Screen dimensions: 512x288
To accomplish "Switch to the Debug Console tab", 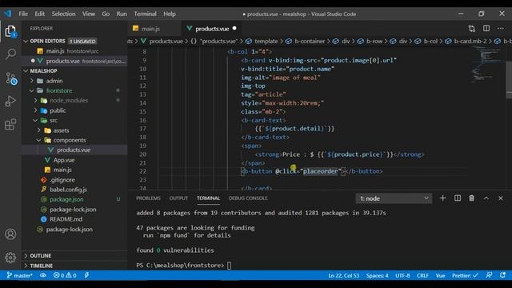I will click(x=248, y=198).
